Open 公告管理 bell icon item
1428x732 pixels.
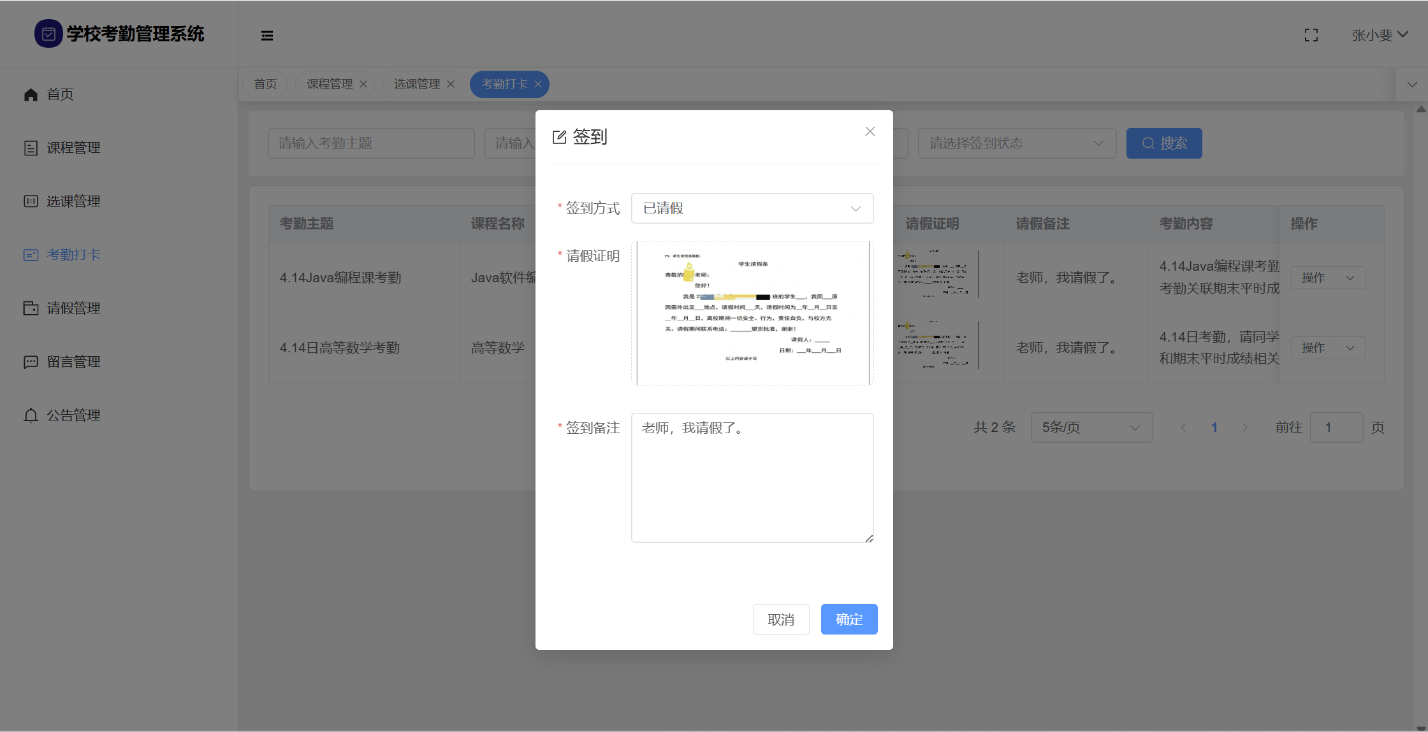[31, 415]
